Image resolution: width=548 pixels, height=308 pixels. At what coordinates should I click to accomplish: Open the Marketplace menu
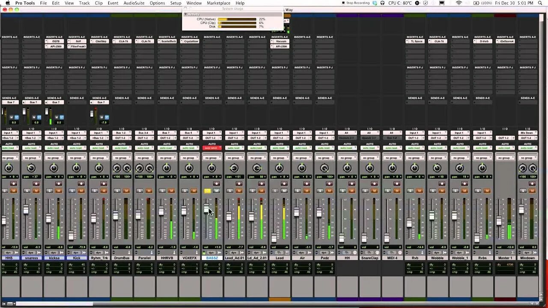(x=219, y=3)
